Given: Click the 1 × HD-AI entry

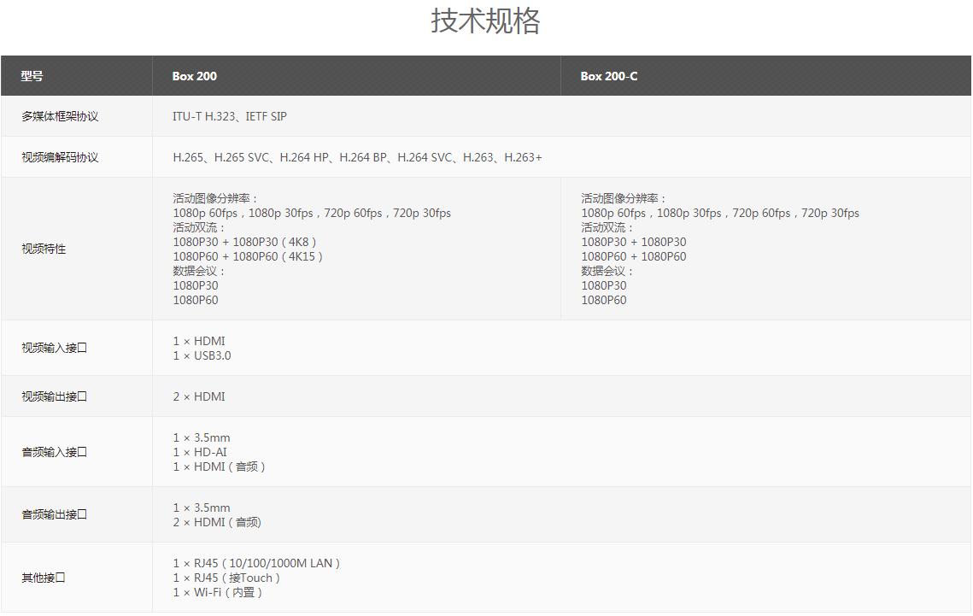Looking at the screenshot, I should (200, 452).
